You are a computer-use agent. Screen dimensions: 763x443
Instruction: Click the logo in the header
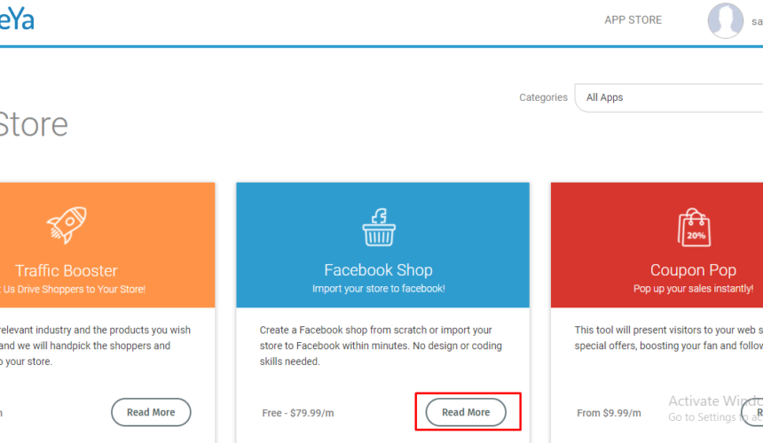pyautogui.click(x=17, y=19)
